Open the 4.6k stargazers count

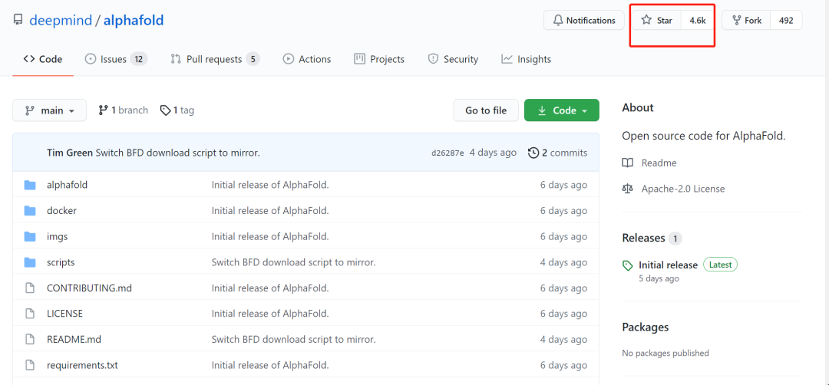tap(697, 21)
